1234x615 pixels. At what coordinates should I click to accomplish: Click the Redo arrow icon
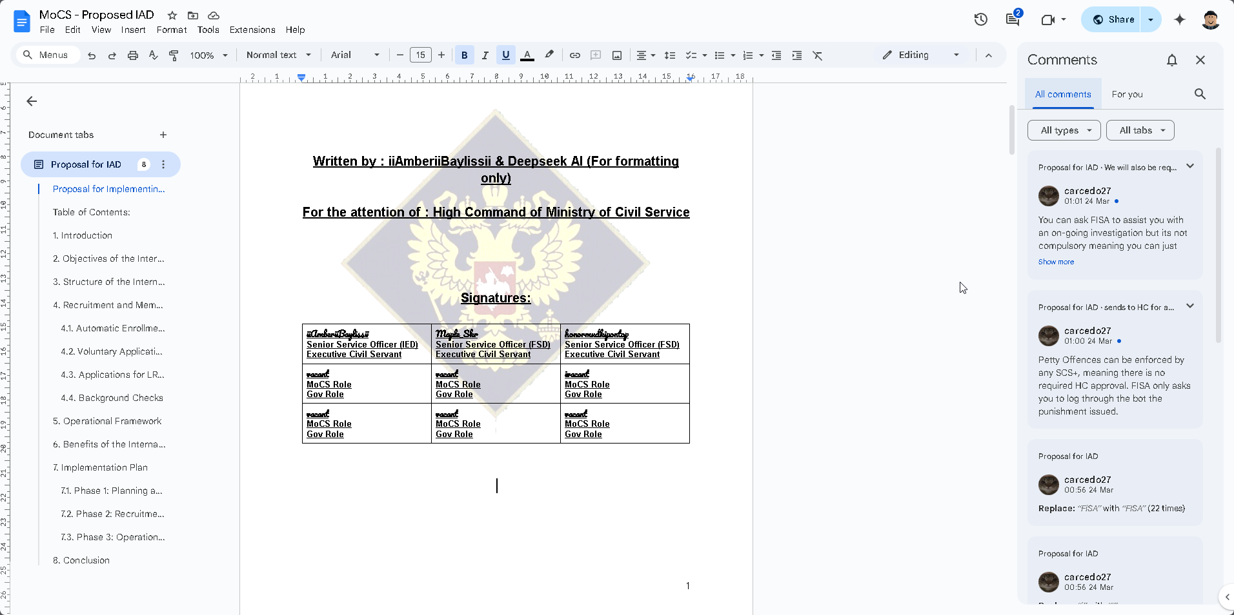[x=112, y=55]
